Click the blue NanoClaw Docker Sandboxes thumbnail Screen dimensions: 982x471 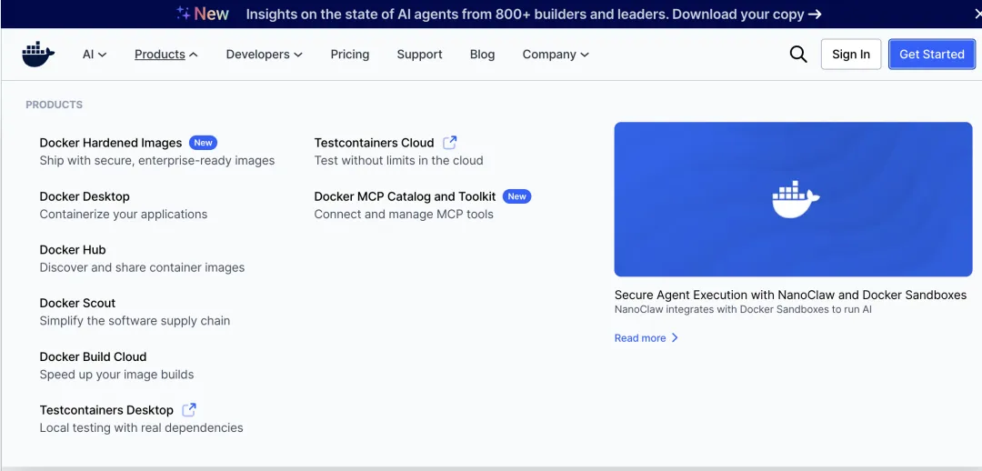(x=793, y=199)
